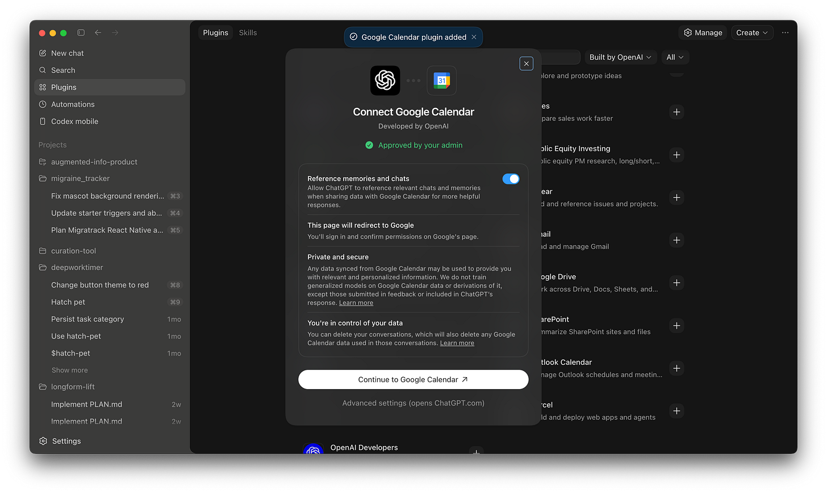This screenshot has height=493, width=827.
Task: Click Learn more under Private and secure
Action: [356, 303]
